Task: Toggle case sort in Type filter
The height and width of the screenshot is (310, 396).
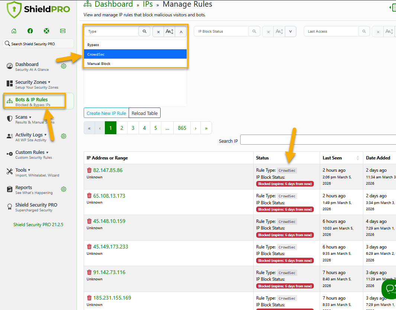Action: (170, 32)
